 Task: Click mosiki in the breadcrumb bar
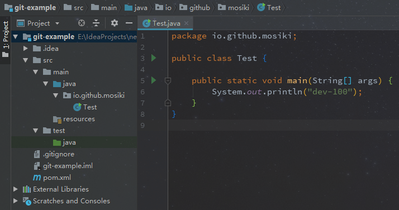pos(234,8)
